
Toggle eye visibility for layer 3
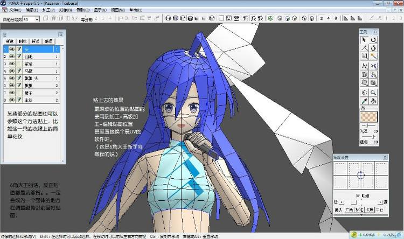pos(12,64)
